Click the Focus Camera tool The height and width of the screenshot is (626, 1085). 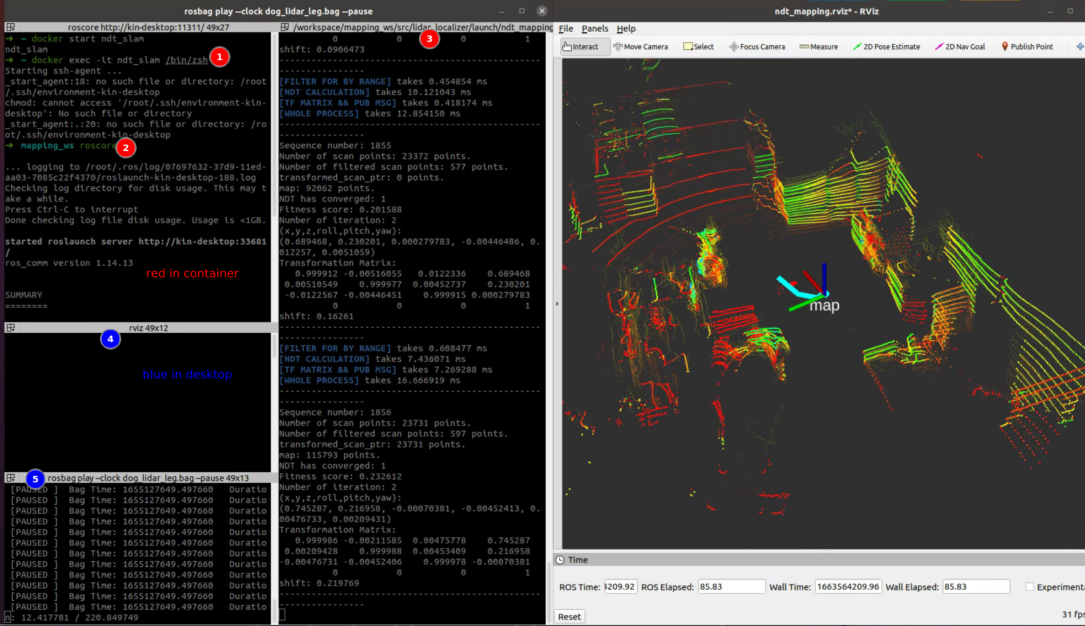(757, 47)
